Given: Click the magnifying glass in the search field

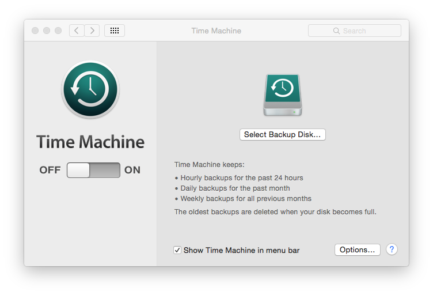Looking at the screenshot, I should click(336, 31).
